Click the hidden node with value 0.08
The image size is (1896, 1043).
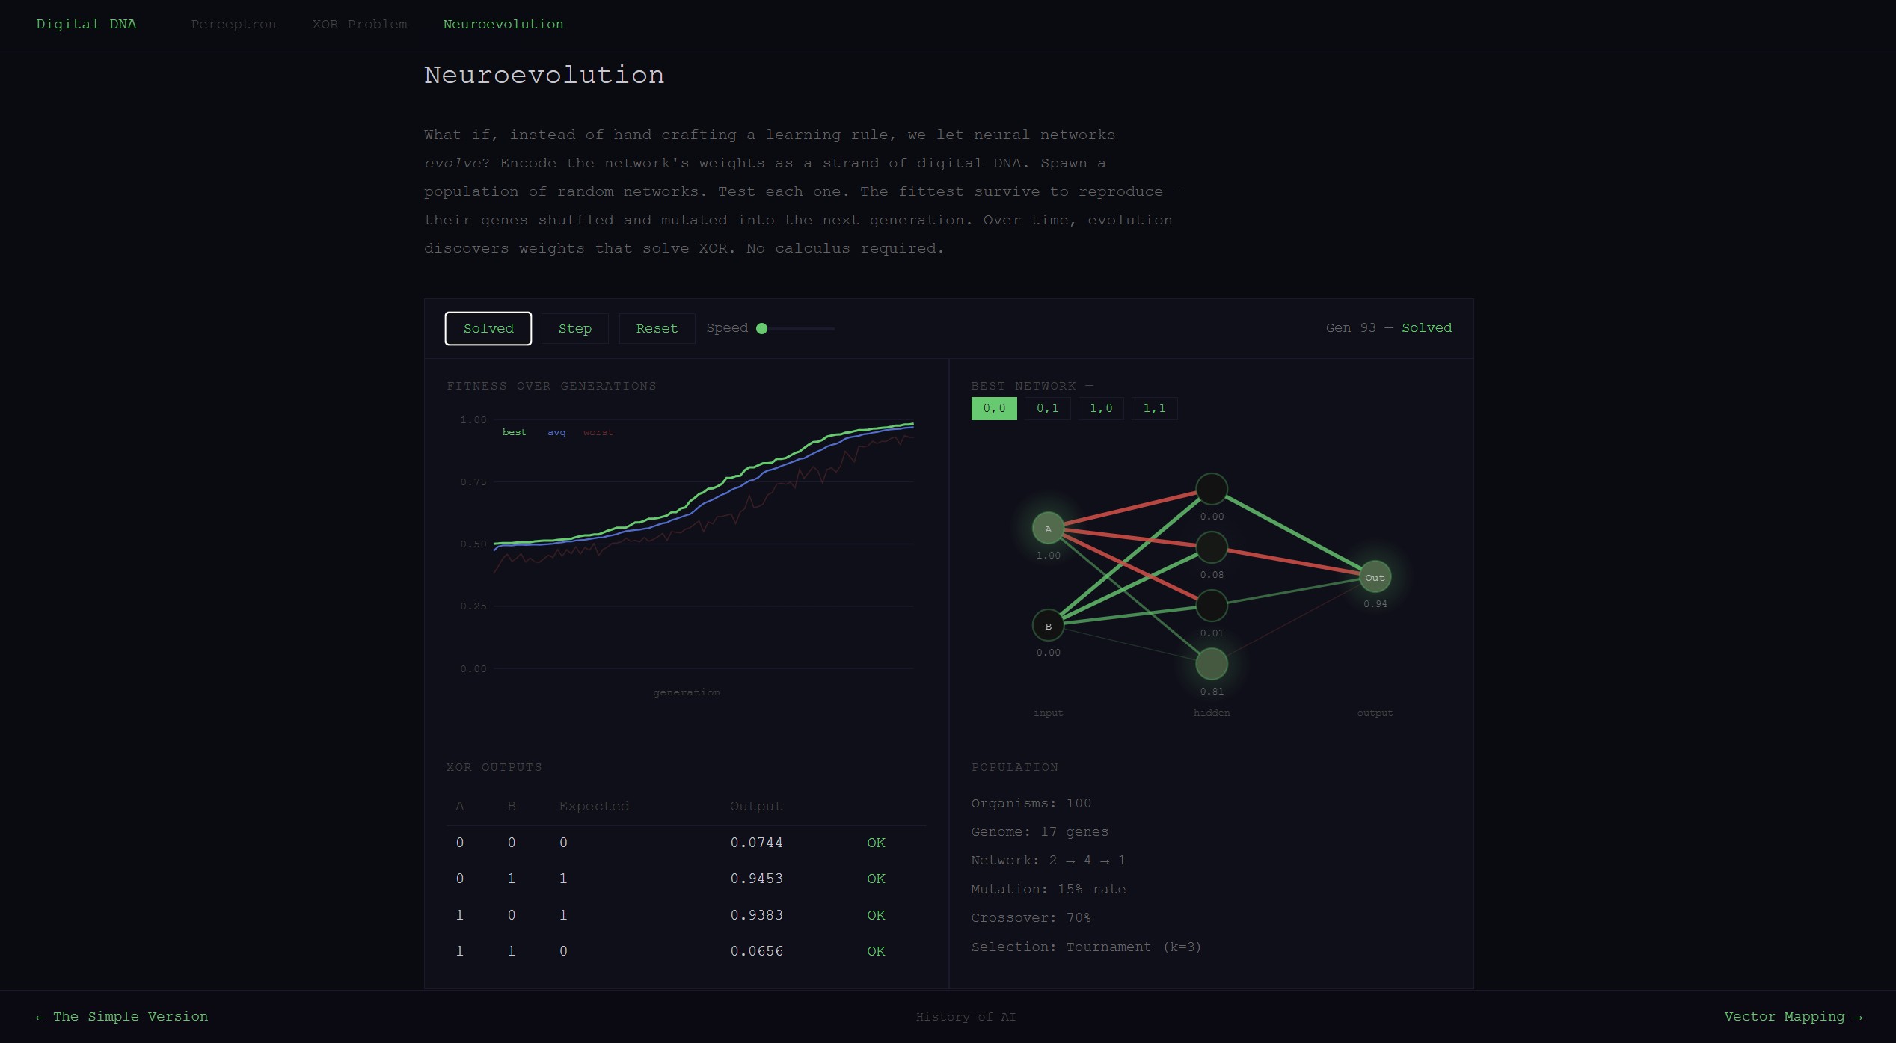[1212, 547]
